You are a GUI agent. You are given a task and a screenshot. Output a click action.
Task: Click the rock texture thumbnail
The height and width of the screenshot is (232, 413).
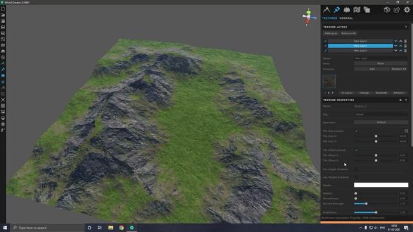330,81
